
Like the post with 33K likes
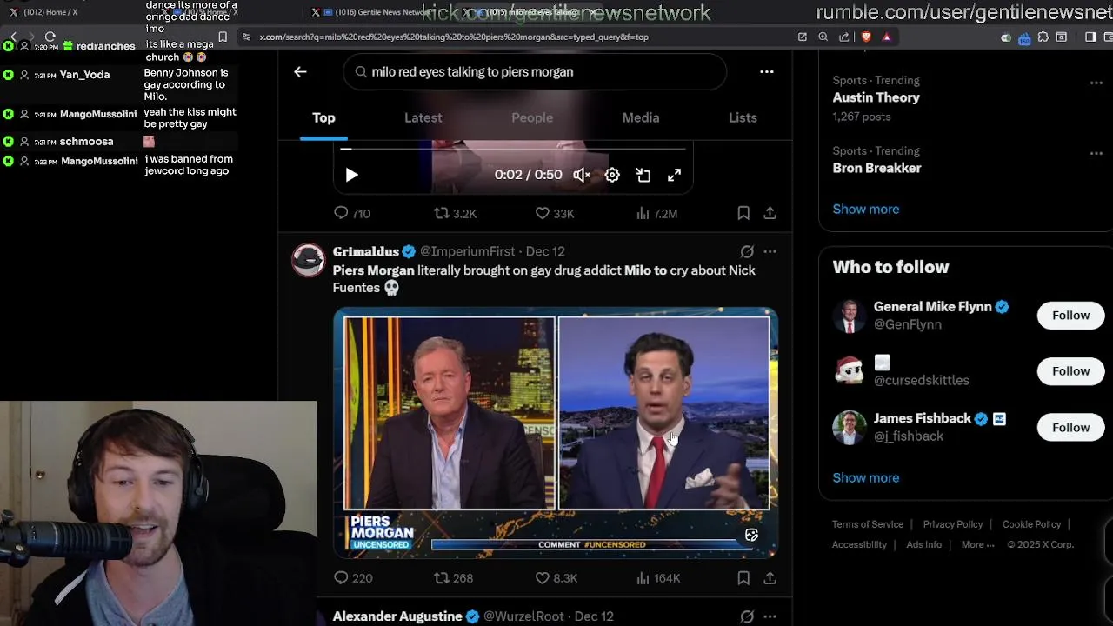554,213
